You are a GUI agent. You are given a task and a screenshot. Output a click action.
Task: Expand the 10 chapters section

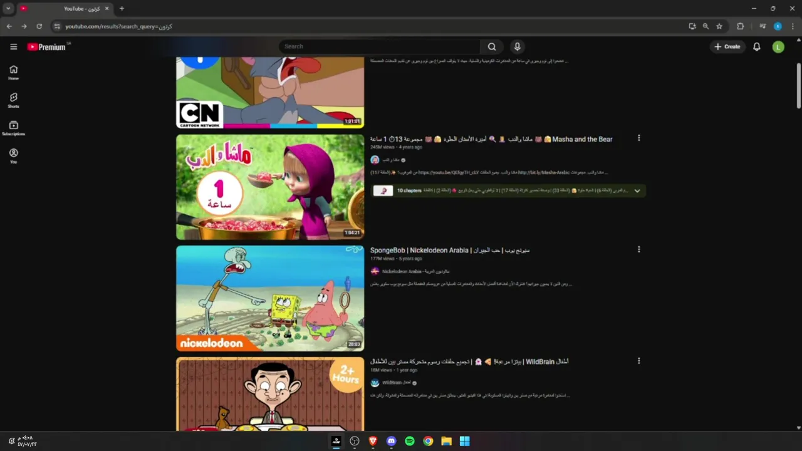(x=637, y=190)
